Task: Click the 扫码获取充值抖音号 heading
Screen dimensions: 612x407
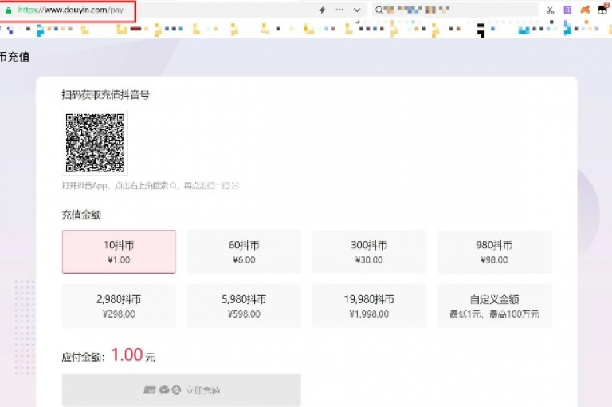Action: (x=105, y=95)
